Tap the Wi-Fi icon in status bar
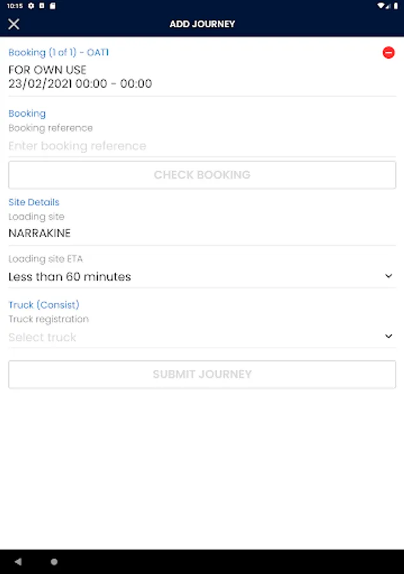 (381, 6)
